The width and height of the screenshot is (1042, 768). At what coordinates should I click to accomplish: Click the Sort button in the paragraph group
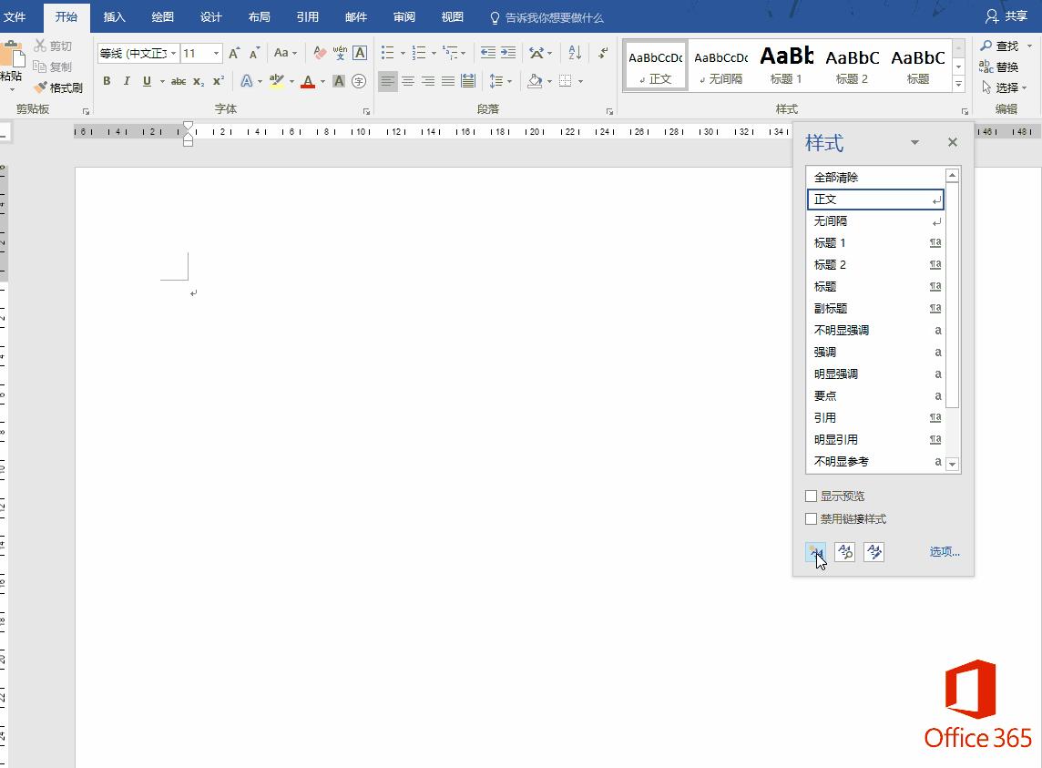pos(574,53)
